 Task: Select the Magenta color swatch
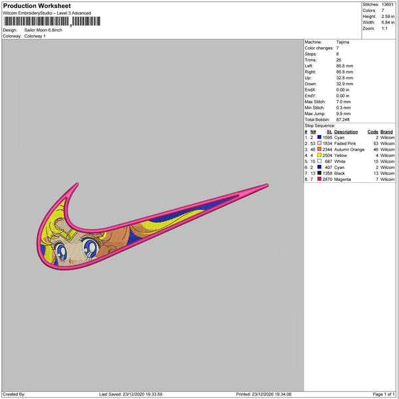(x=319, y=179)
